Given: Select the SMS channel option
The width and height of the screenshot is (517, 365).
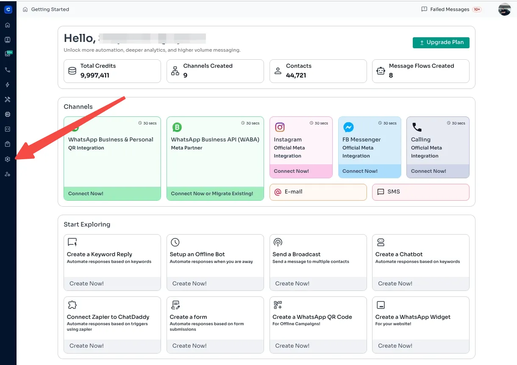Looking at the screenshot, I should click(x=420, y=192).
